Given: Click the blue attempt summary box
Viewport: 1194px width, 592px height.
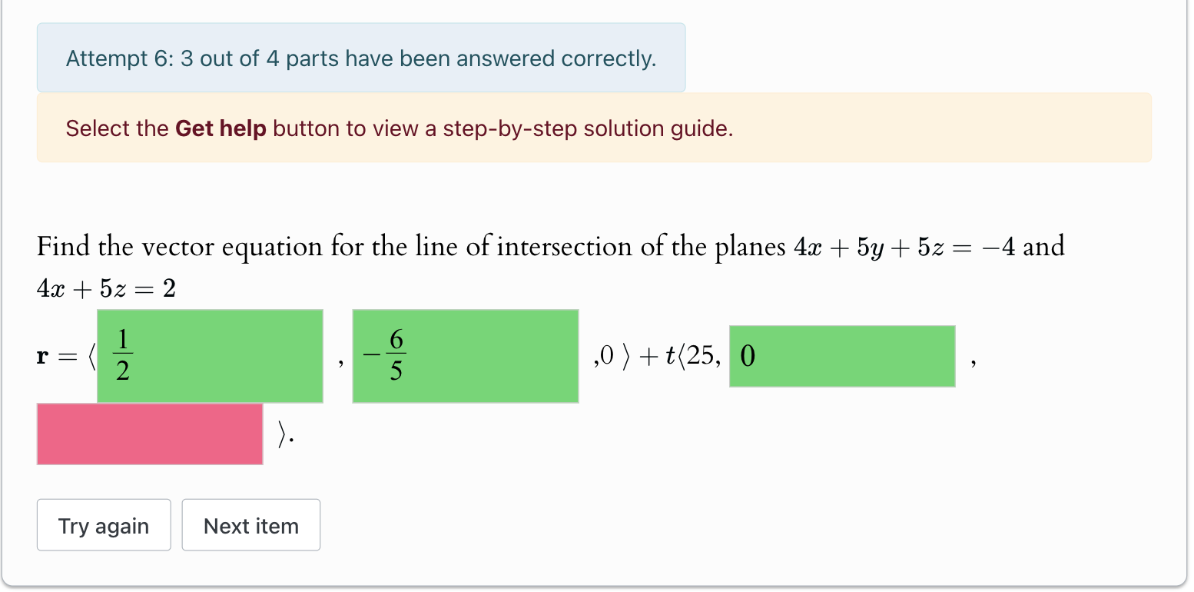Looking at the screenshot, I should 360,58.
